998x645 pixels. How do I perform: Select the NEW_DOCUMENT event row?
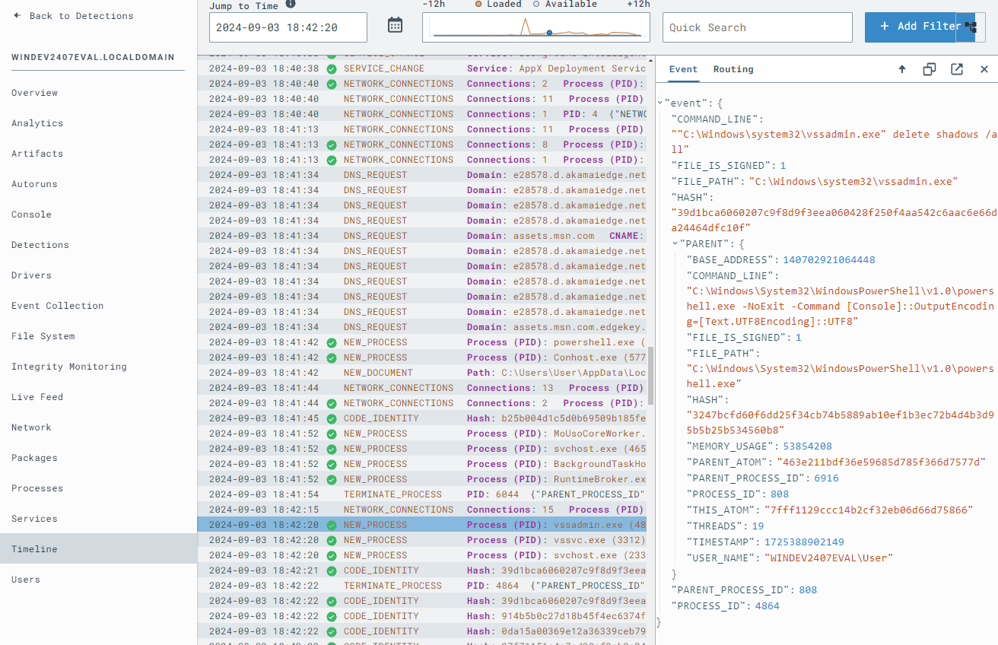click(x=421, y=373)
